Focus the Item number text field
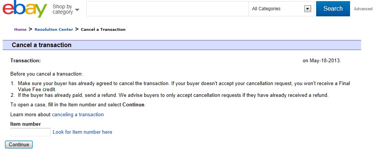Screen dimensions: 376x166 (x=31, y=132)
